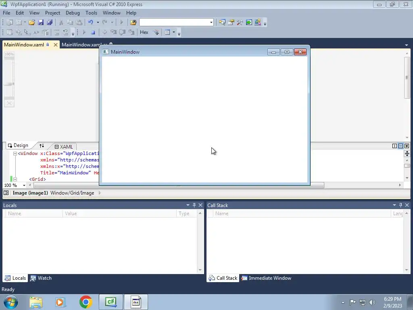Click the Find in Files icon
Screen dimensions: 413x310
coord(133,23)
